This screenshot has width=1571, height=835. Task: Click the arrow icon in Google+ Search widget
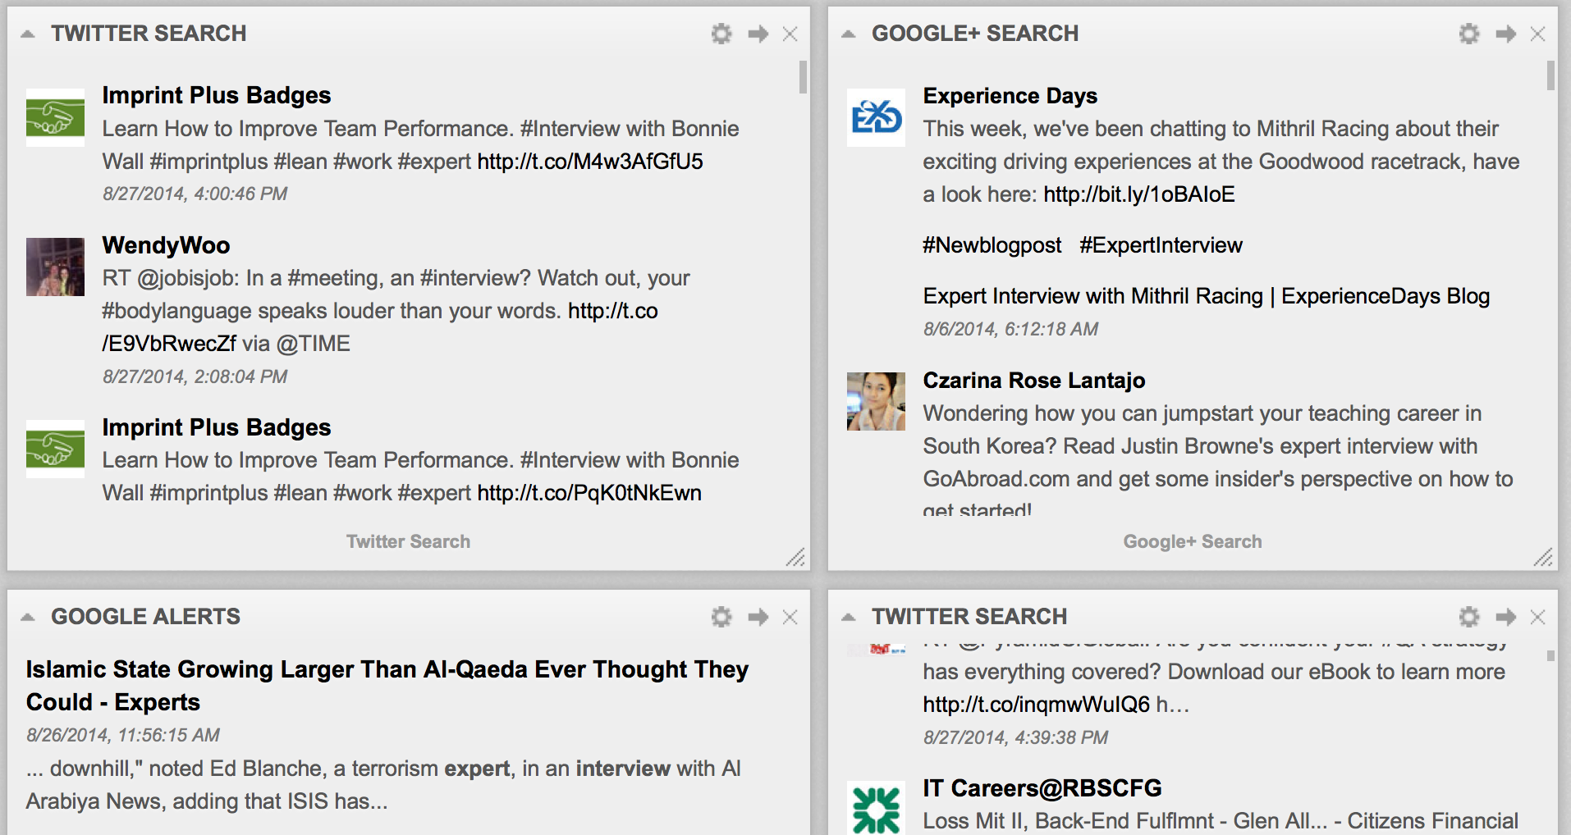pyautogui.click(x=1505, y=34)
